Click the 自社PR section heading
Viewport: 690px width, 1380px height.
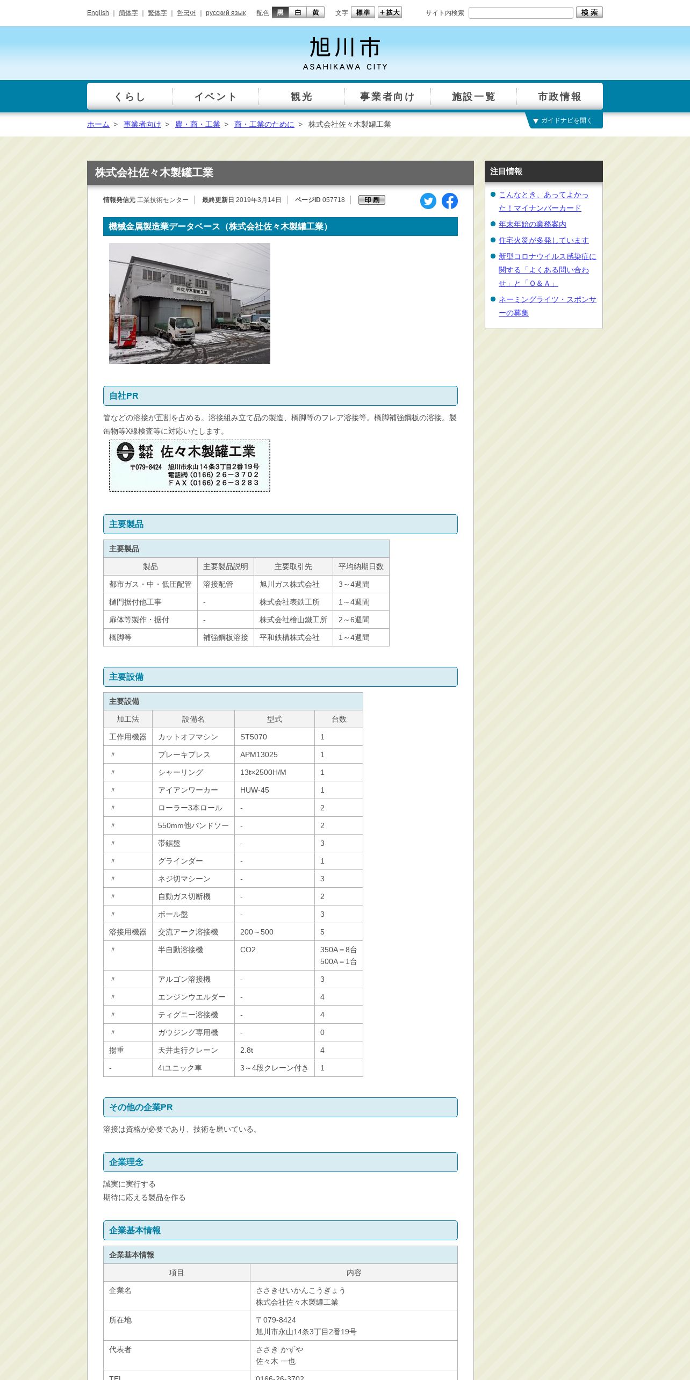click(281, 396)
